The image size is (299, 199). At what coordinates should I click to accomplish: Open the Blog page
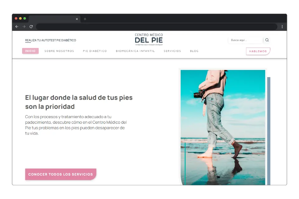tap(194, 51)
